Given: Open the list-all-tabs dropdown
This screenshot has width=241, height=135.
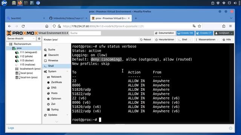Looking at the screenshot, I should 231,18.
